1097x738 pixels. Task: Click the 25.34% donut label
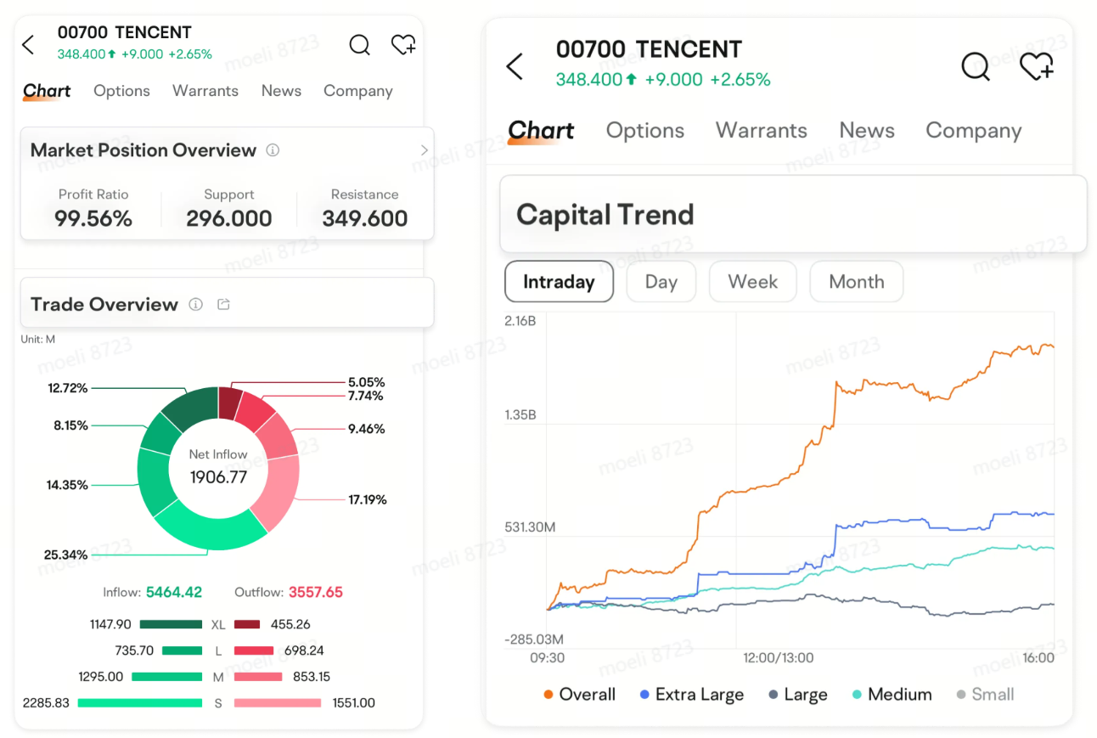click(x=66, y=555)
